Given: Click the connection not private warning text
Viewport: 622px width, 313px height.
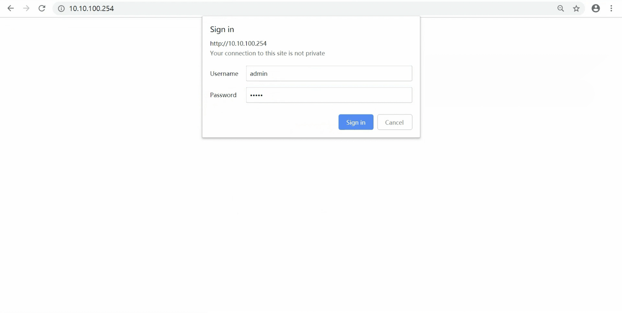Looking at the screenshot, I should click(267, 53).
